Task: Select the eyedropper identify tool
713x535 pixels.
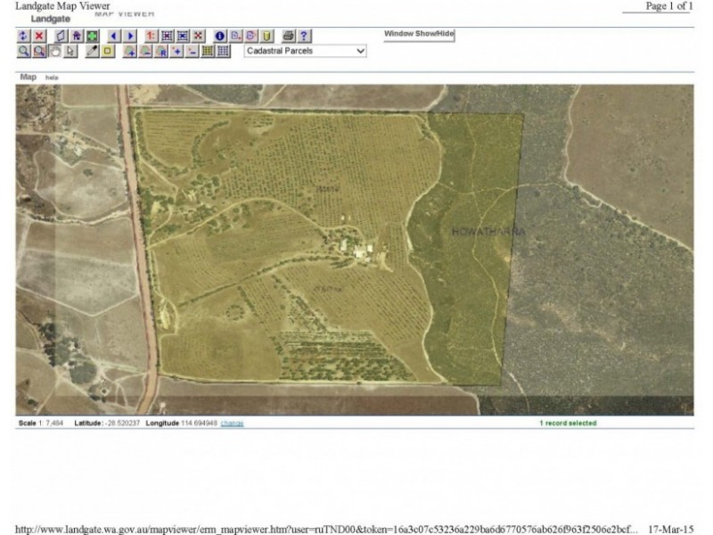Action: coord(92,51)
